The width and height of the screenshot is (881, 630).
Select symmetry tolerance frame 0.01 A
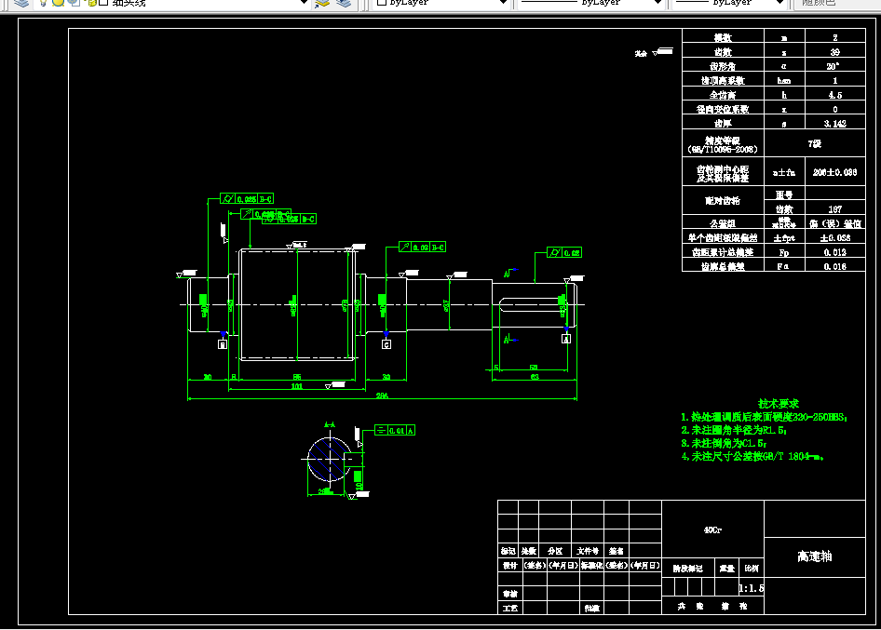tap(395, 431)
